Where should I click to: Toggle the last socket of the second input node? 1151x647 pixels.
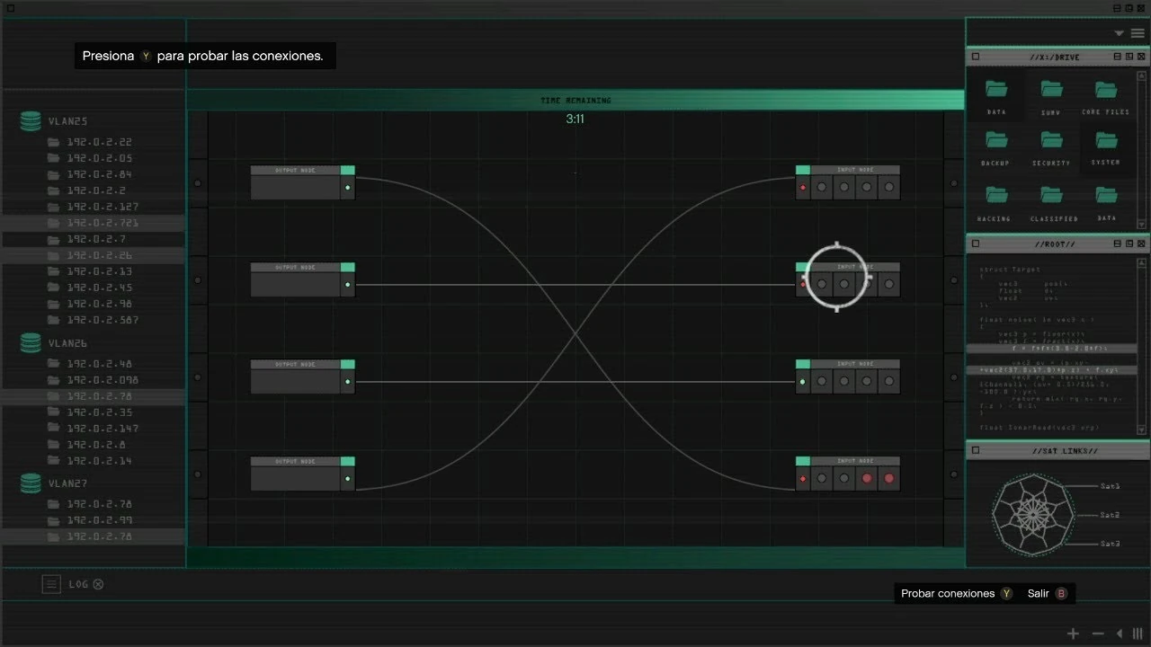(888, 284)
